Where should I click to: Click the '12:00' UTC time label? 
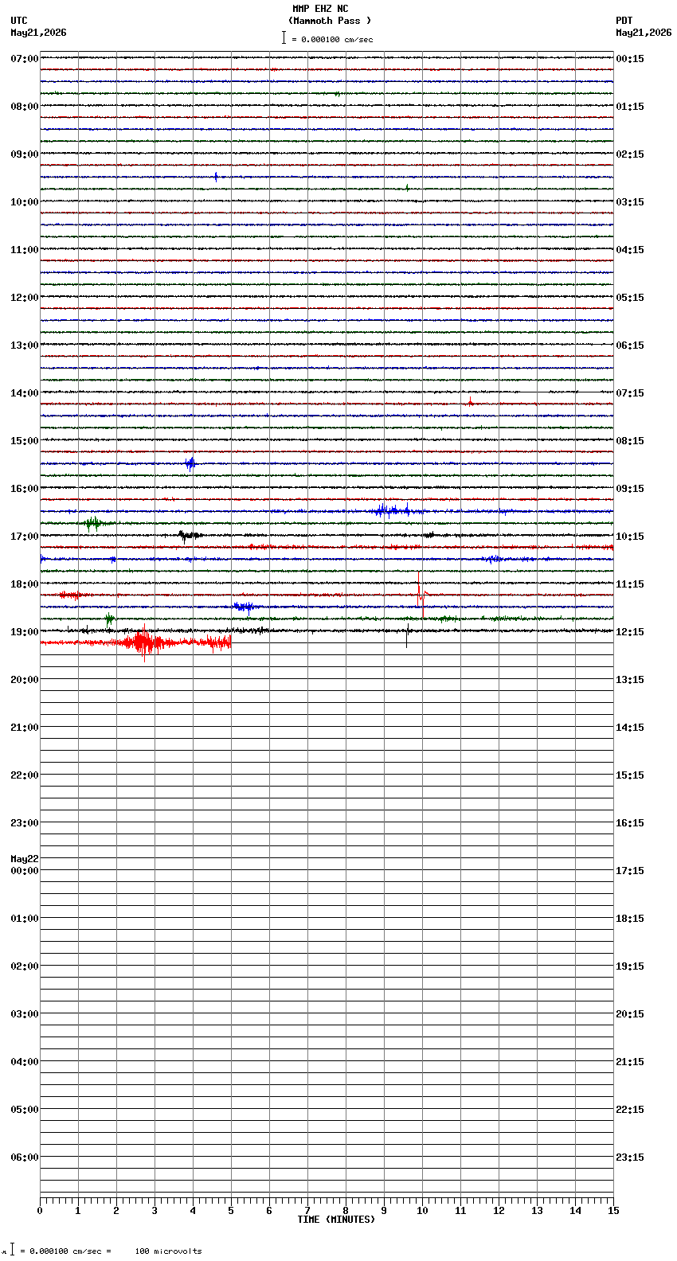coord(25,298)
